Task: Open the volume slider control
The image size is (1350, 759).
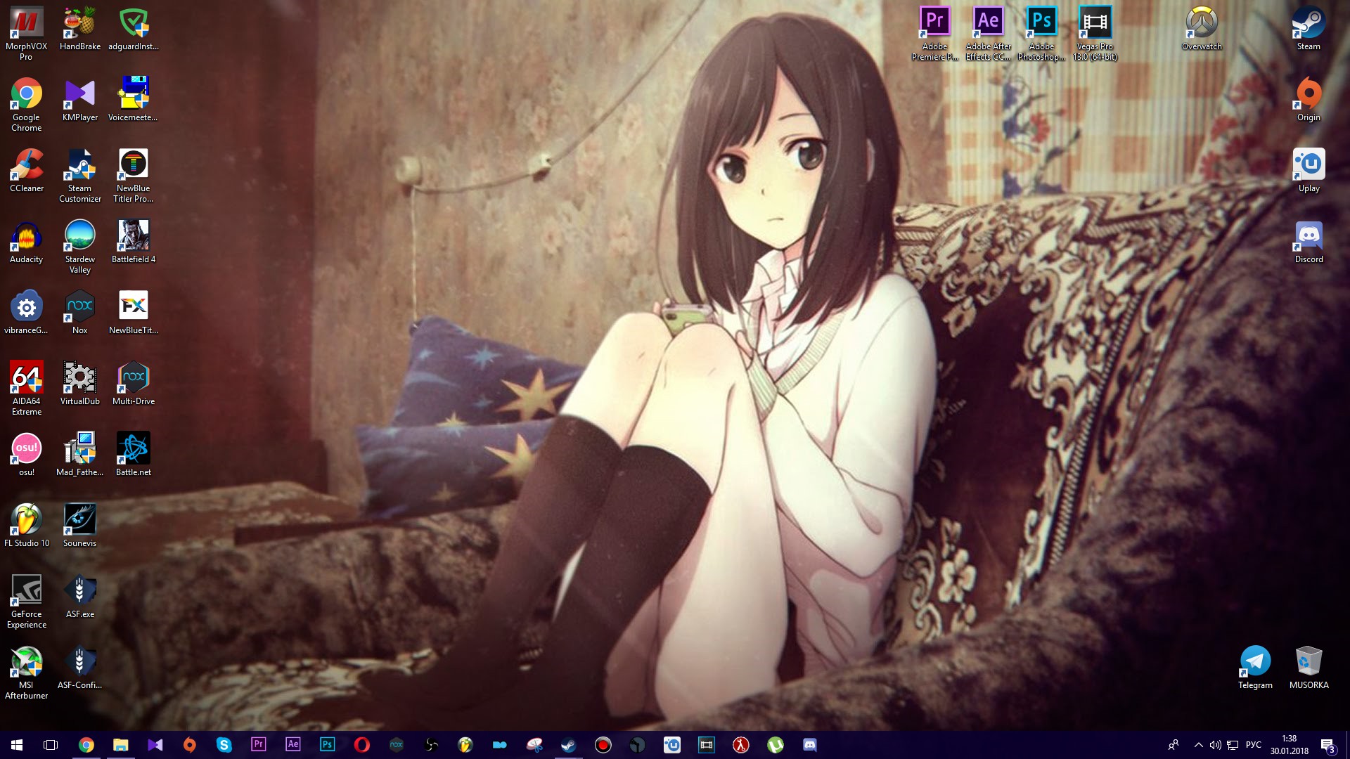Action: click(1215, 745)
